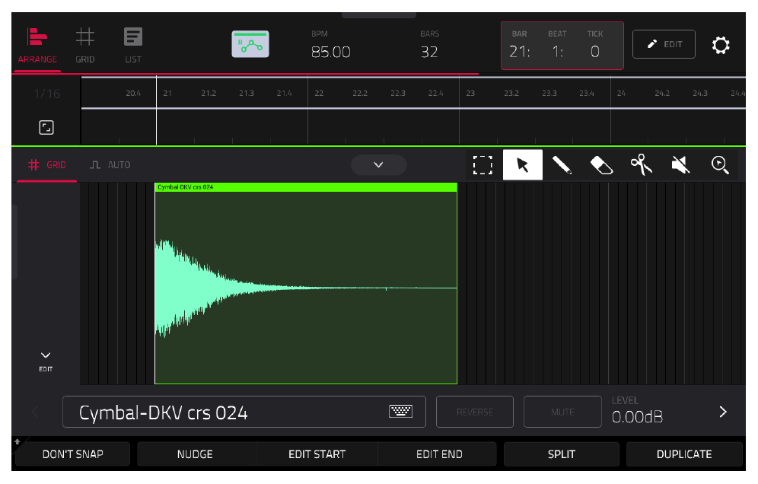The image size is (758, 484).
Task: Toggle the Reverse button
Action: (x=475, y=412)
